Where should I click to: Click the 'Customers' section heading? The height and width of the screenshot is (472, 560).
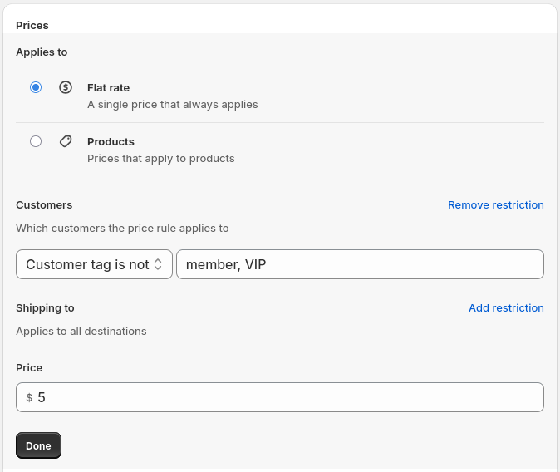coord(44,204)
